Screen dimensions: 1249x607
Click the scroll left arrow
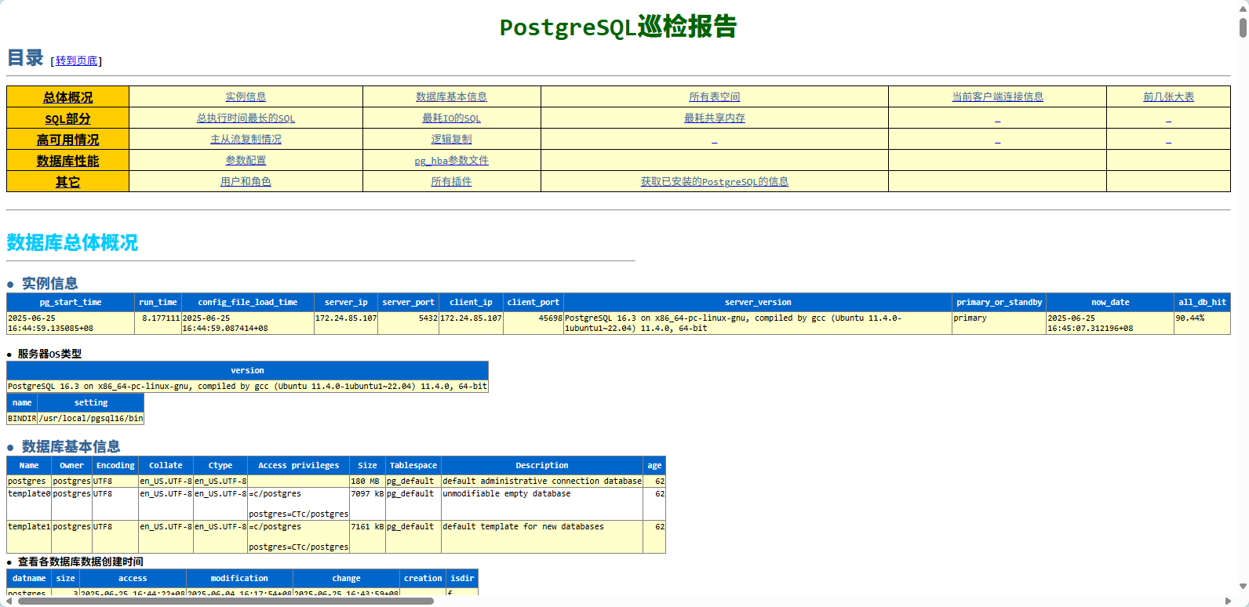(9, 602)
